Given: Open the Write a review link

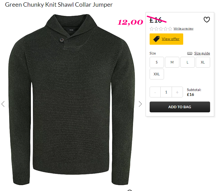Looking at the screenshot, I should click(x=183, y=29).
